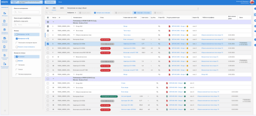Check the checkbox of row 4
Viewport: 256px width, 116px height.
coord(48,39)
